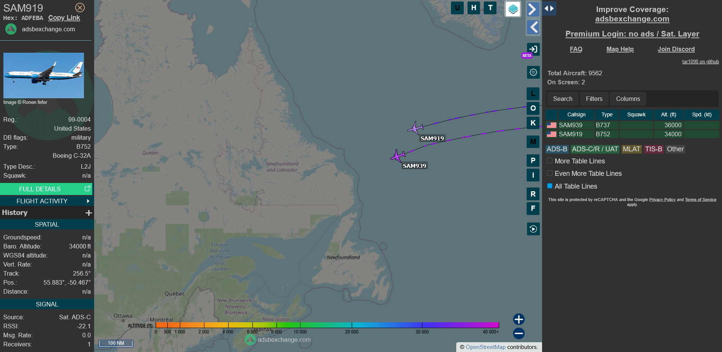
Task: Enable Even More Table Lines checkbox
Action: (550, 173)
